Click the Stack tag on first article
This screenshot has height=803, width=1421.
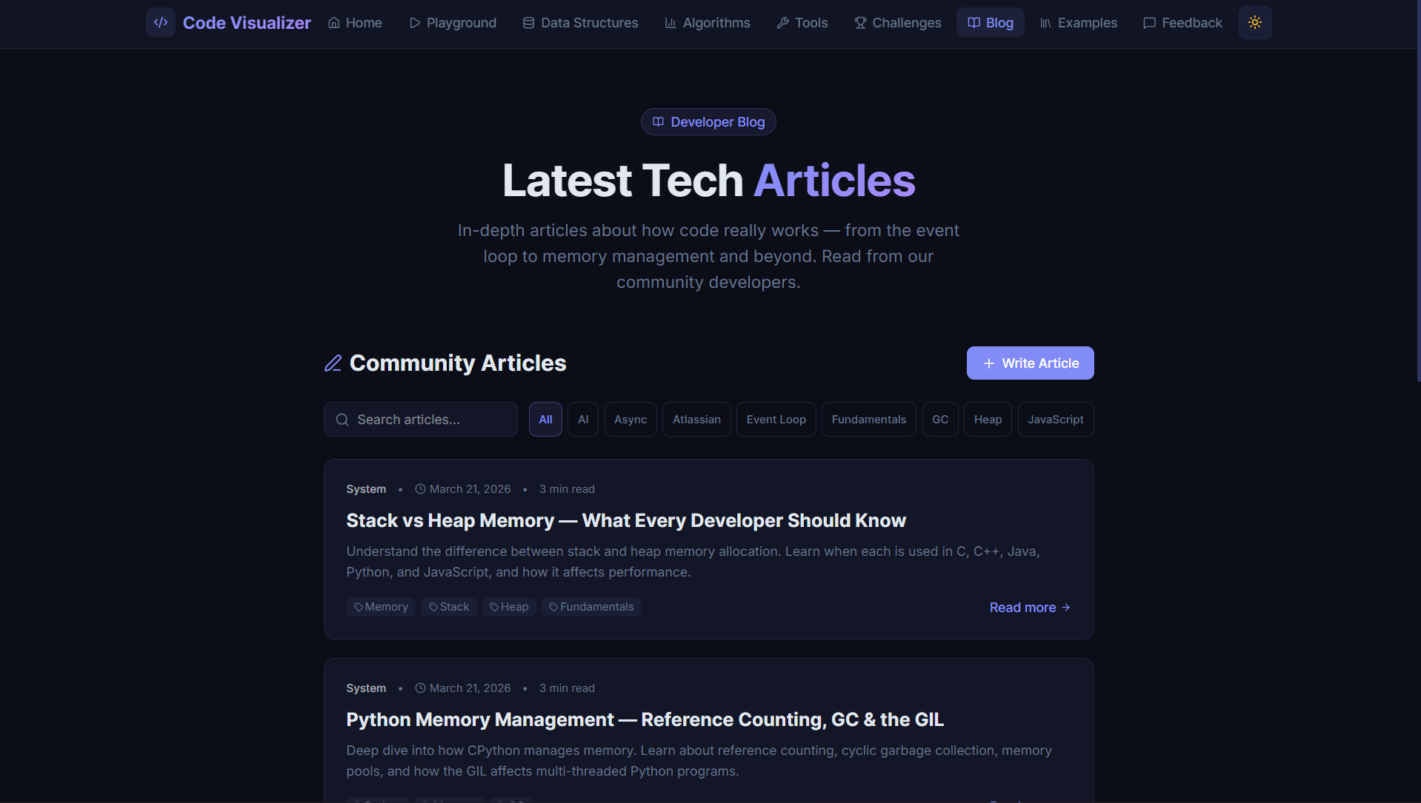click(x=449, y=607)
